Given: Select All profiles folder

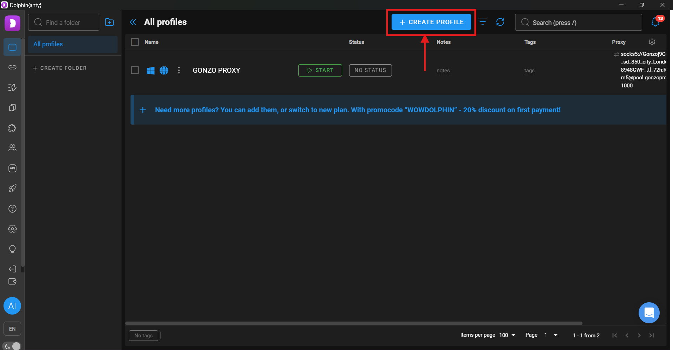Looking at the screenshot, I should tap(73, 44).
